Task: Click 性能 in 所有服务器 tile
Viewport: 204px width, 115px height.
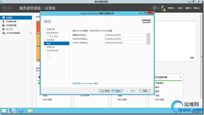Action: (x=157, y=95)
